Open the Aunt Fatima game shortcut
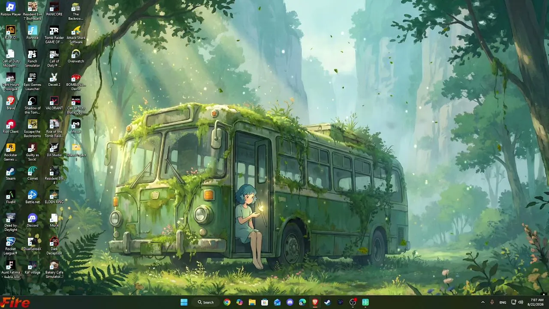The width and height of the screenshot is (549, 309). click(11, 270)
